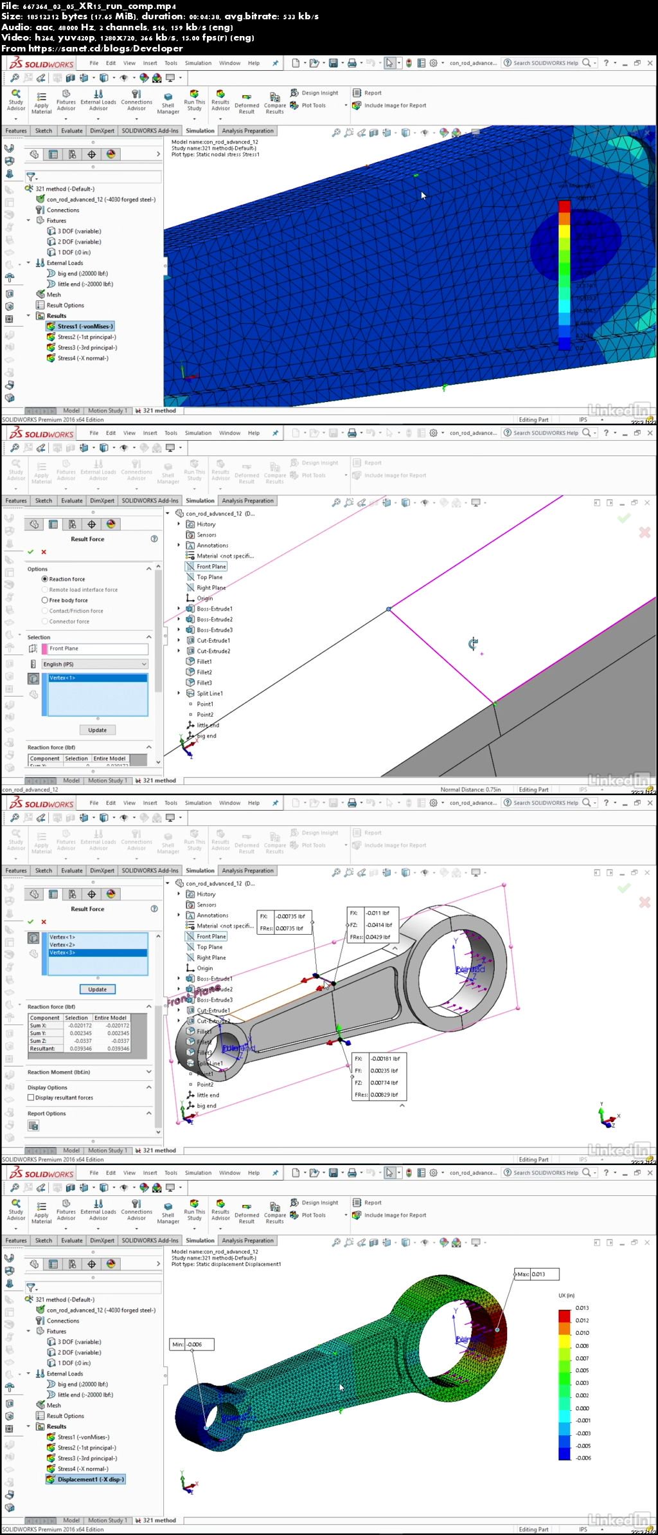Expand the Reaction Moment (lbf.in) section
Viewport: 658px width, 1535px height.
(149, 1072)
